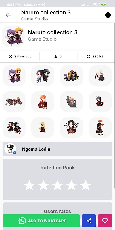The height and width of the screenshot is (230, 115).
Task: Select the third rating star
Action: [57, 185]
